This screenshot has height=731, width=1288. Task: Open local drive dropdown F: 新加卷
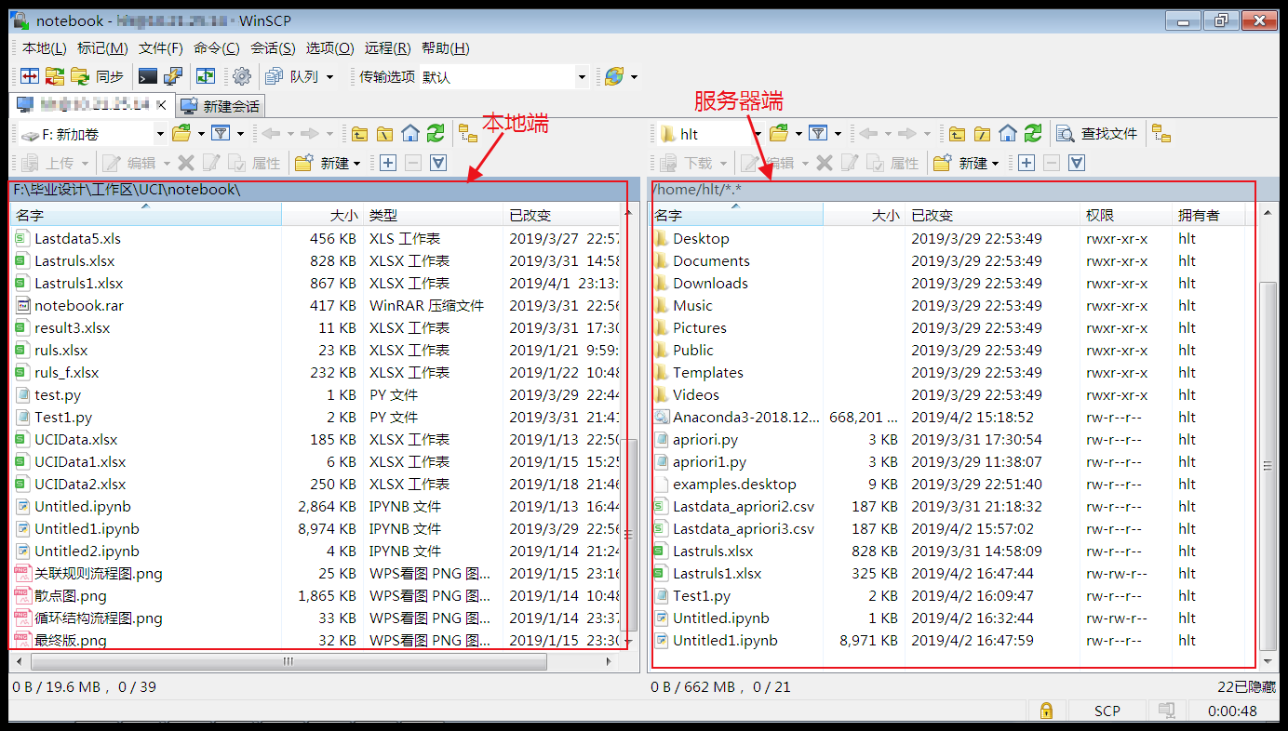click(x=93, y=134)
